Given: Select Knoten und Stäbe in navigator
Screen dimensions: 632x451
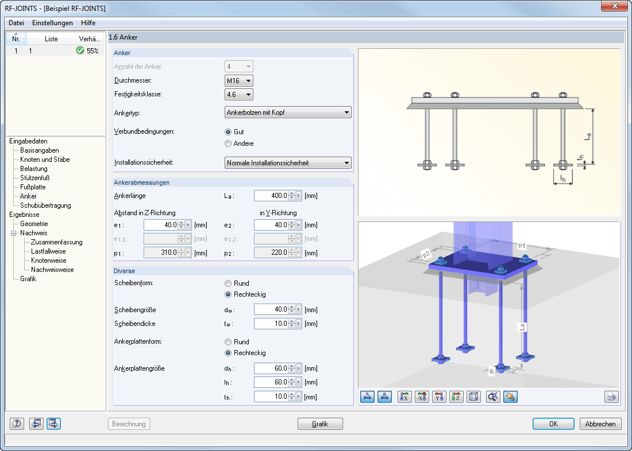Looking at the screenshot, I should pyautogui.click(x=45, y=160).
